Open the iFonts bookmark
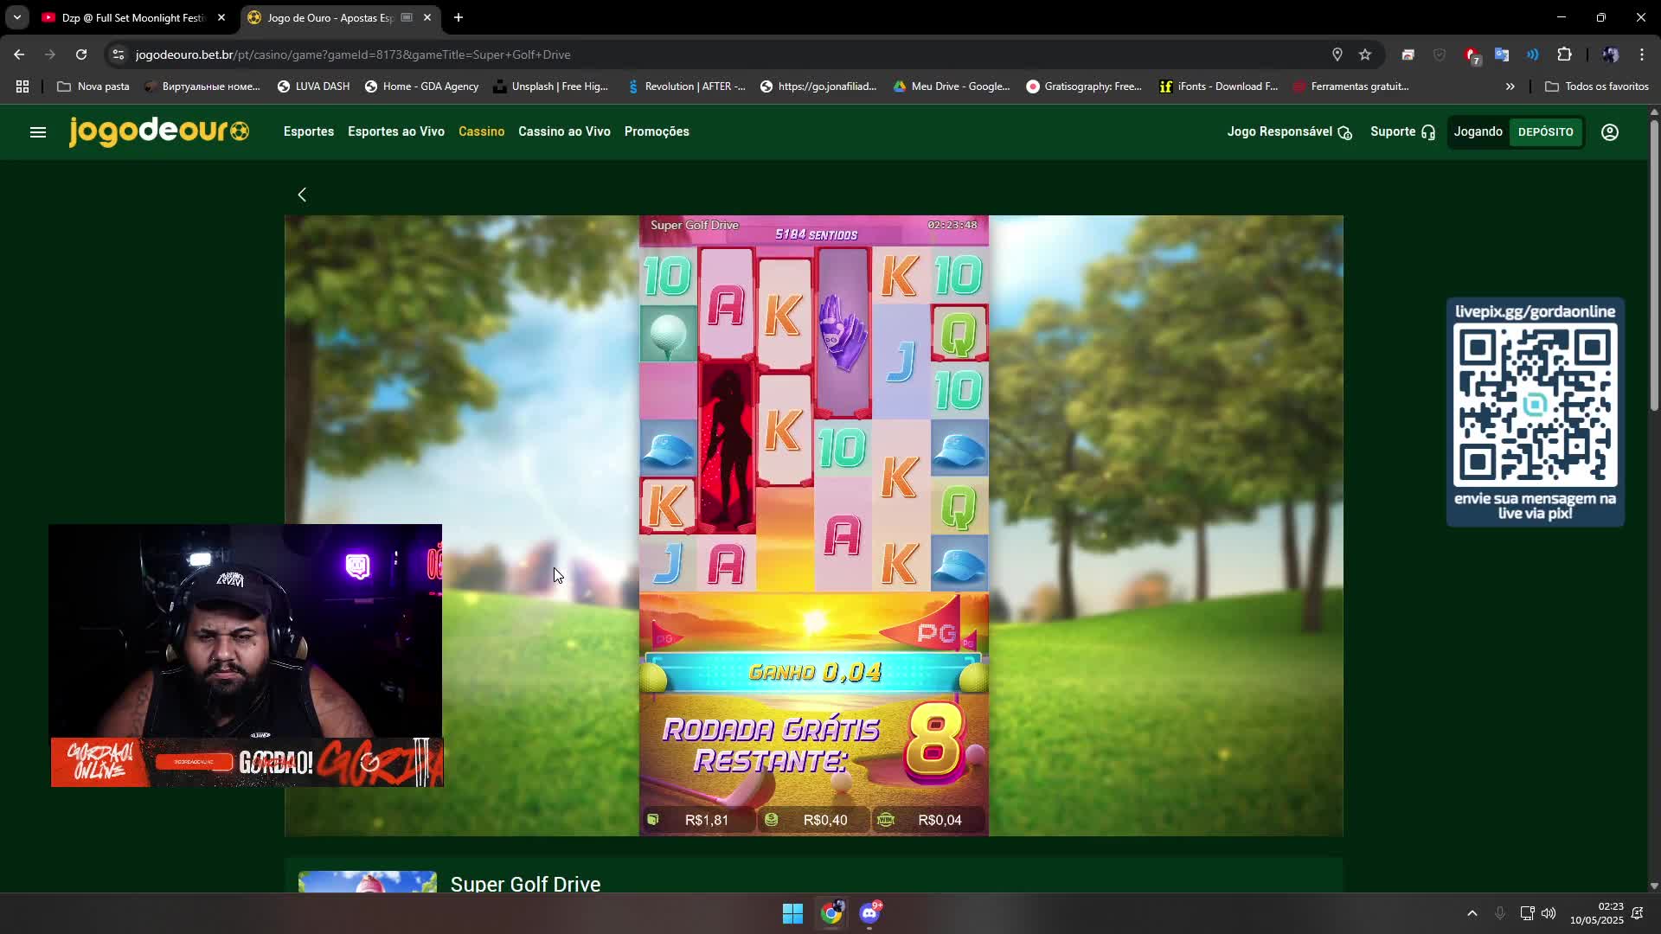 tap(1218, 86)
